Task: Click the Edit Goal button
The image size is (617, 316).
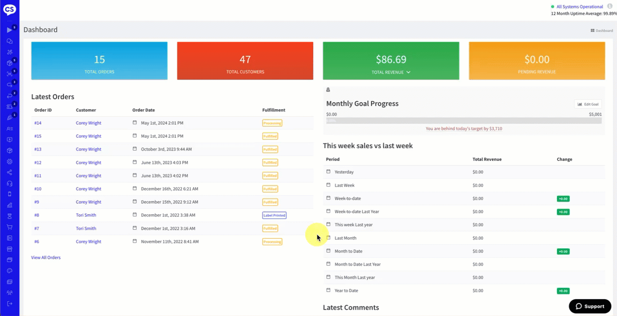Action: click(x=588, y=104)
